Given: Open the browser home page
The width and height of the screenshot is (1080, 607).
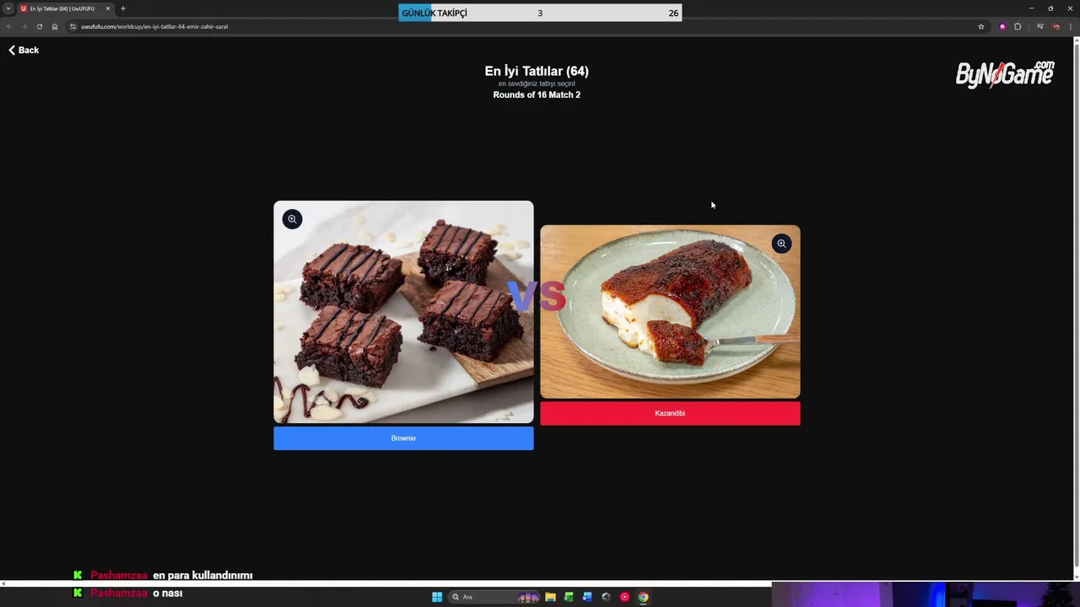Looking at the screenshot, I should (x=55, y=26).
